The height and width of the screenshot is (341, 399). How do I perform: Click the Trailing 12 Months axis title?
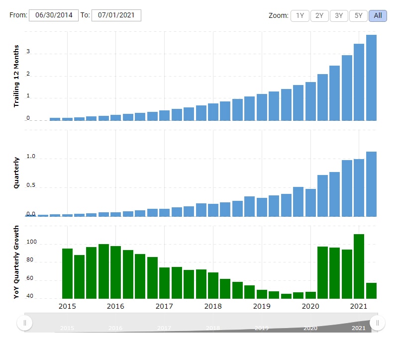pos(16,76)
